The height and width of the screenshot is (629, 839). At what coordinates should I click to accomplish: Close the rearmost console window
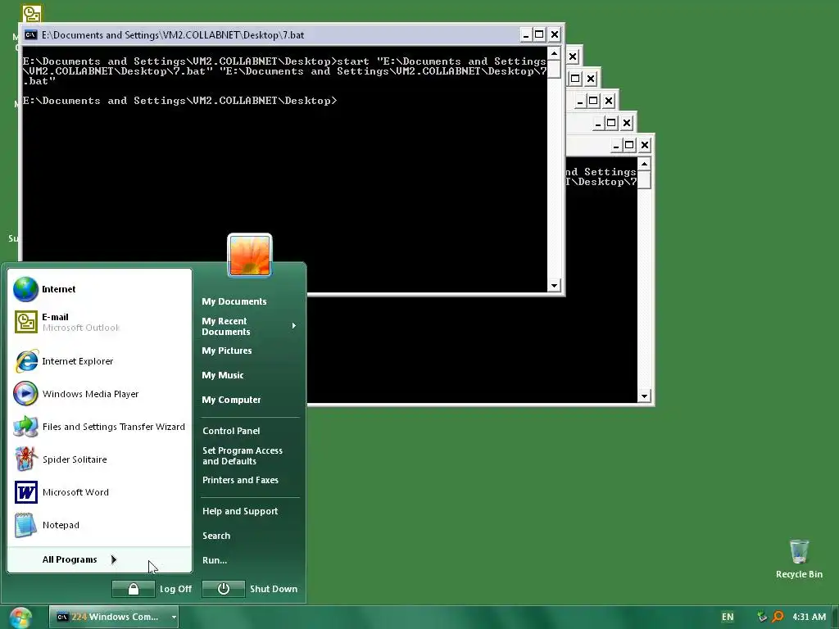click(x=645, y=145)
